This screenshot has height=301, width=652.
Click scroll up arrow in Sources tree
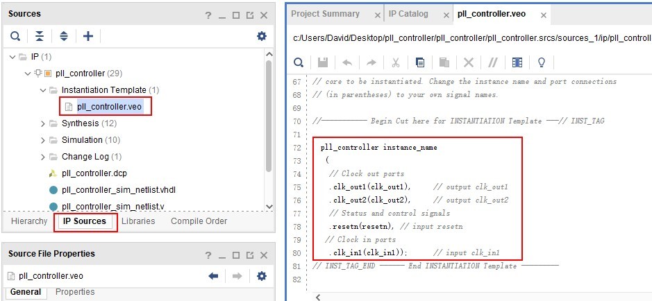[269, 54]
